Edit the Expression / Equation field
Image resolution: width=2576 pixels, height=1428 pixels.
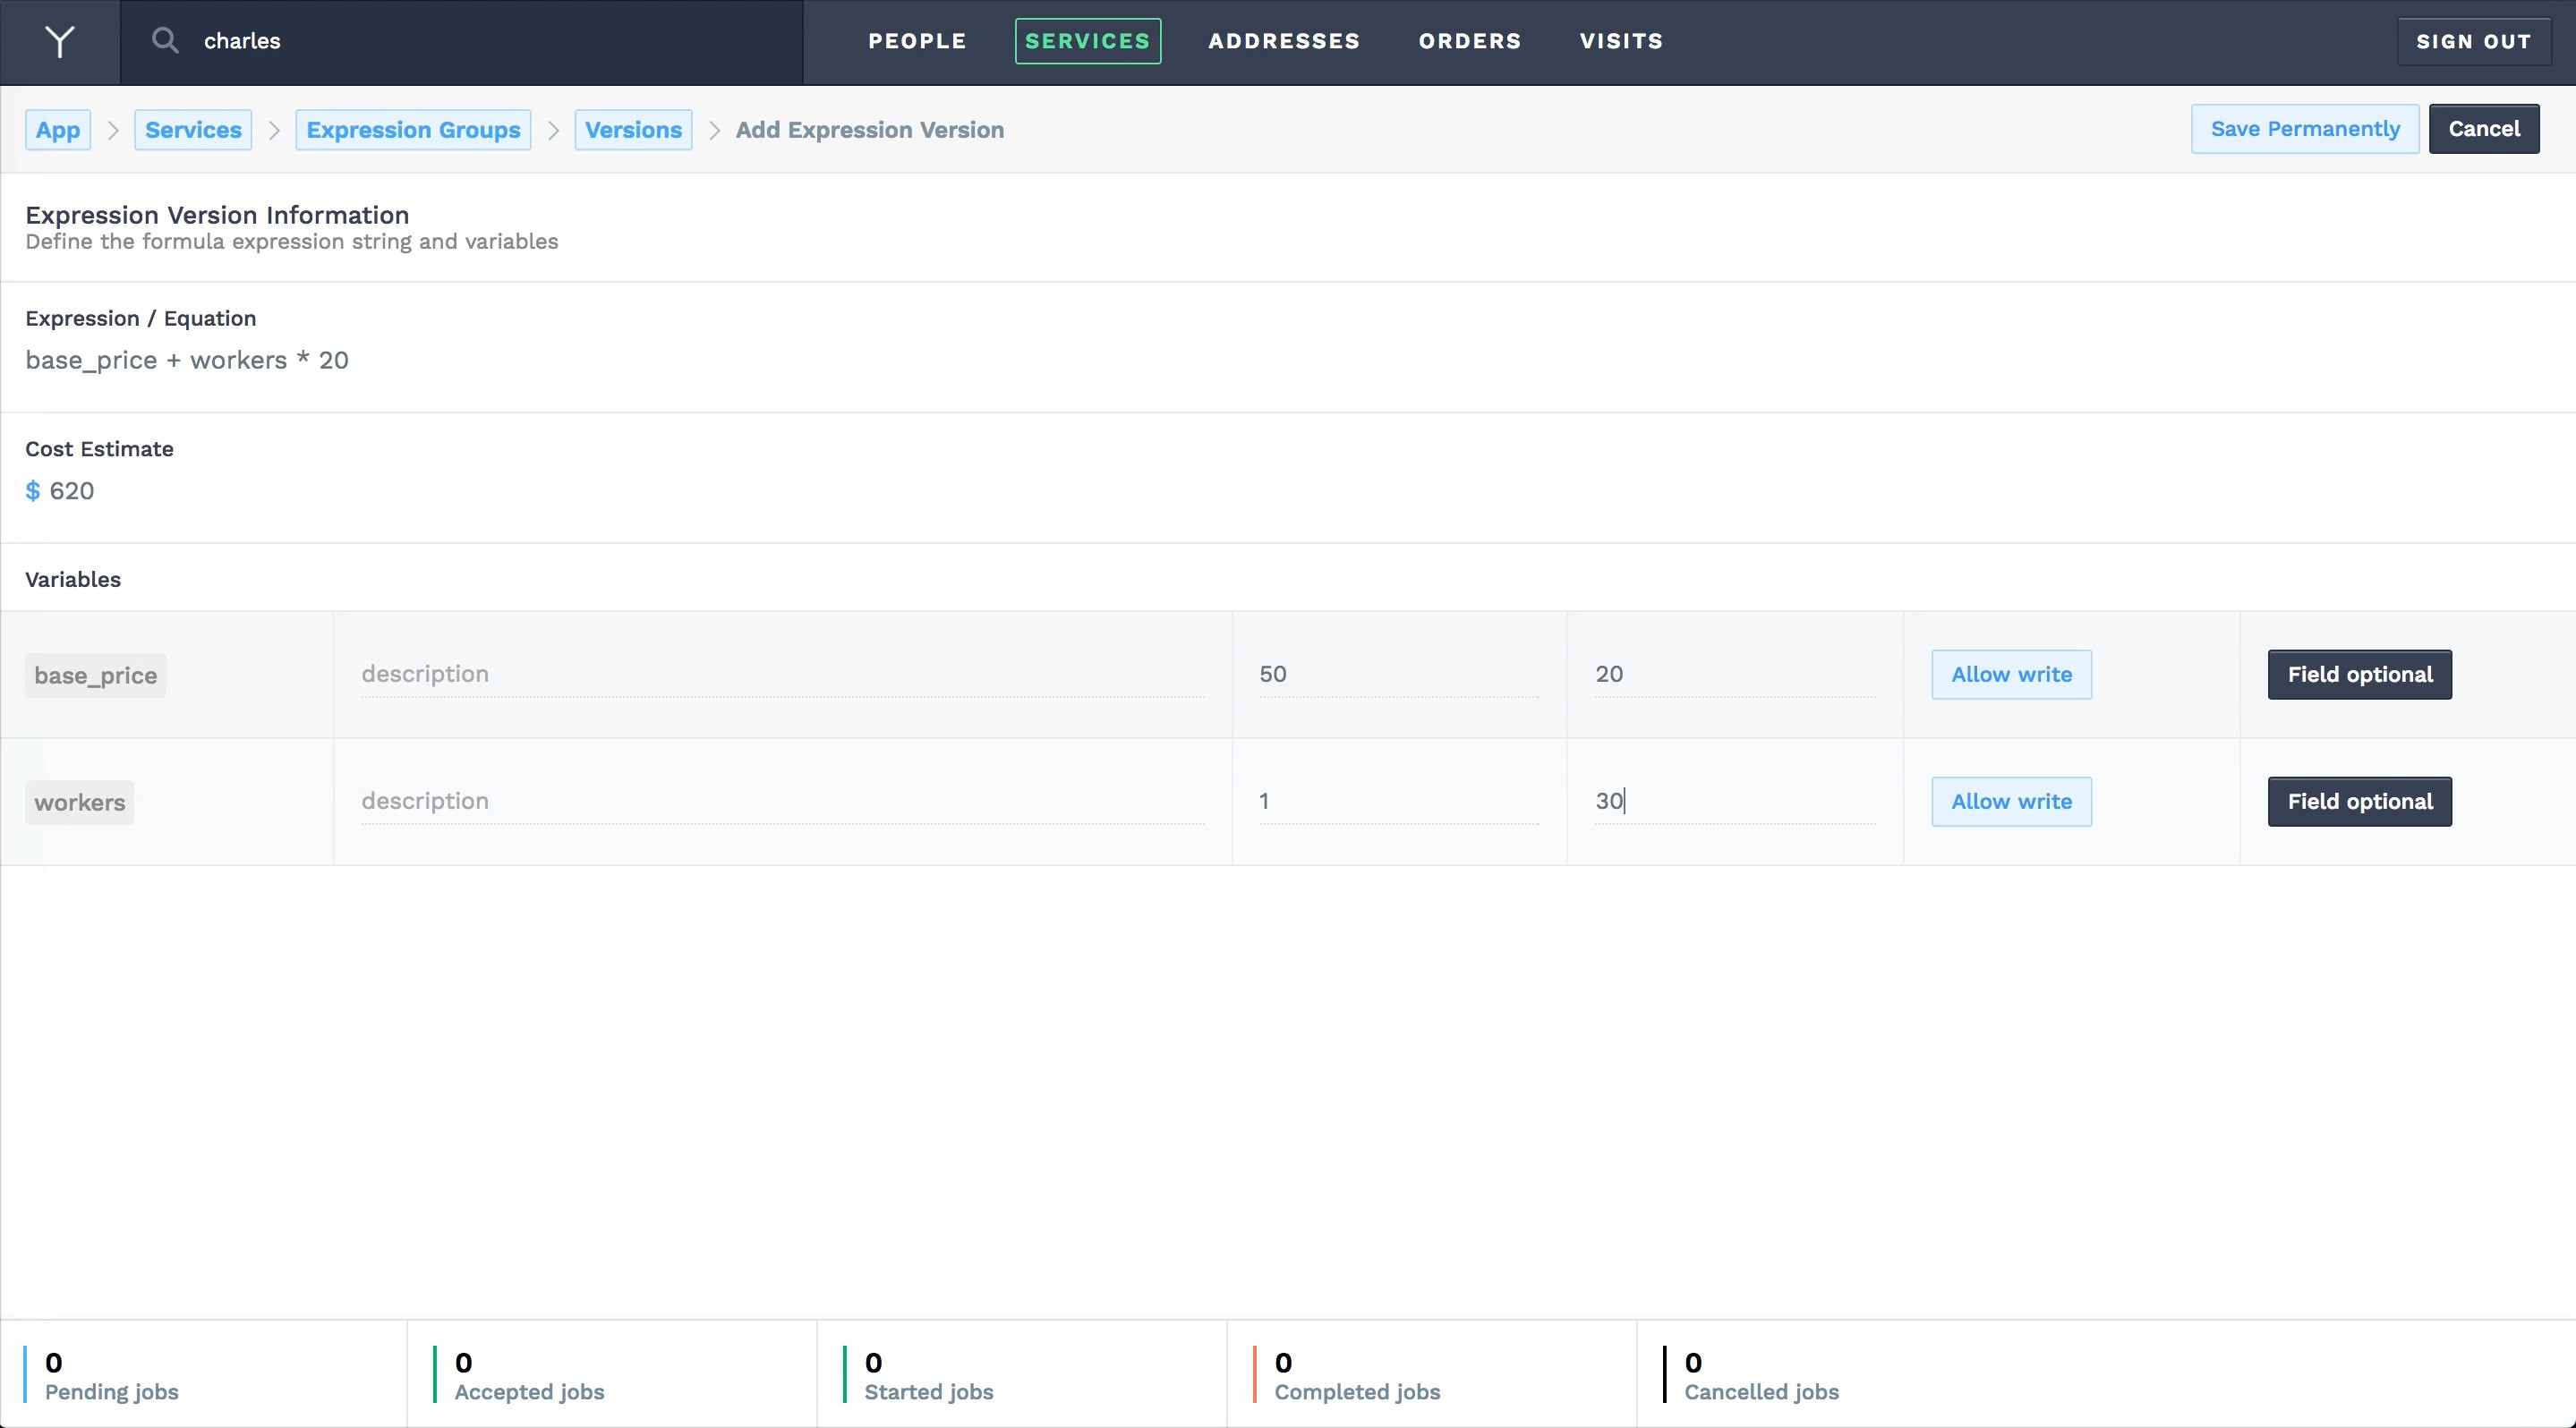click(1288, 361)
